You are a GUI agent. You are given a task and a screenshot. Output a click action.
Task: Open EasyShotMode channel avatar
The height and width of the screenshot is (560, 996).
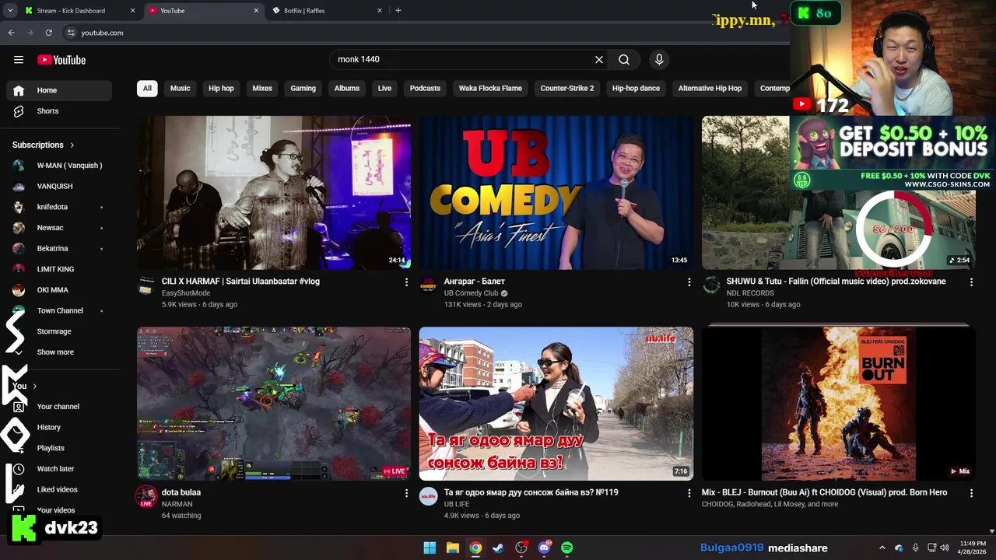pos(146,285)
